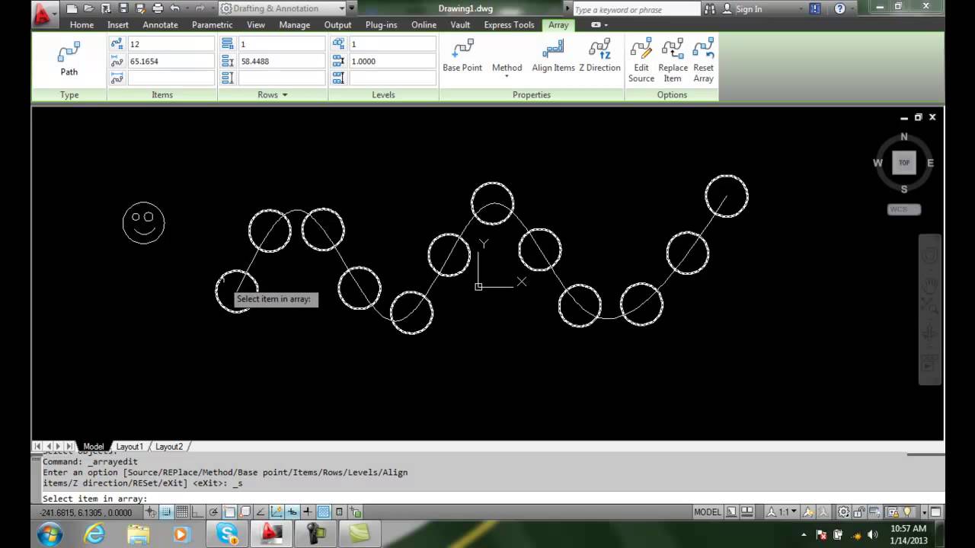The height and width of the screenshot is (548, 975).
Task: Click the Windows Start button
Action: pyautogui.click(x=50, y=534)
